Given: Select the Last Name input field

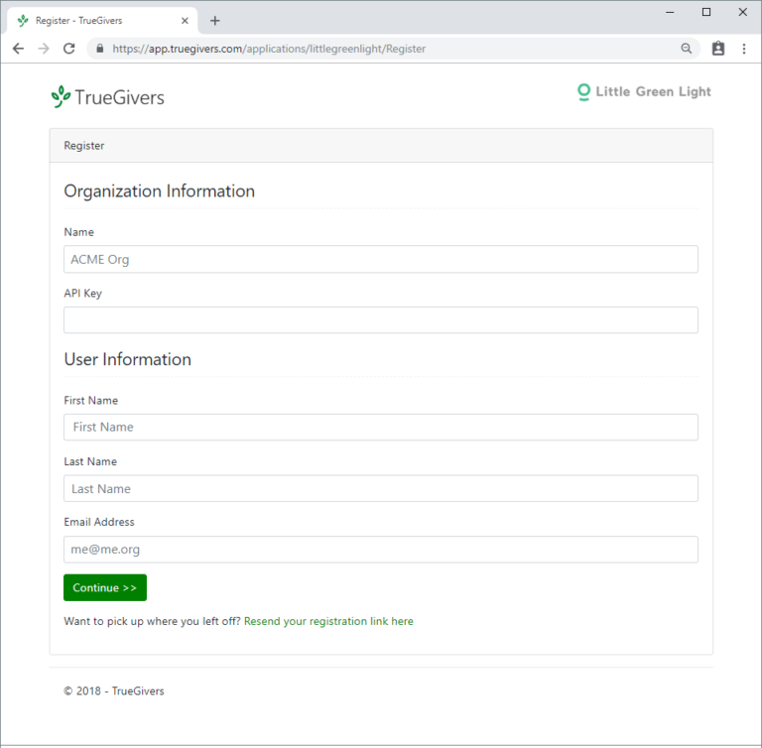Looking at the screenshot, I should [380, 489].
